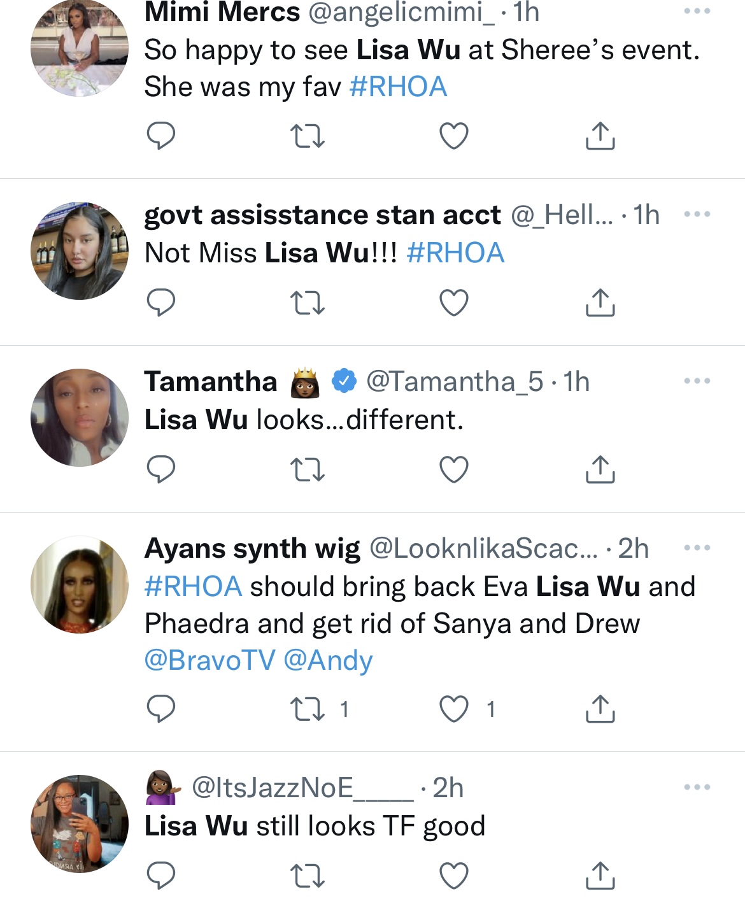The width and height of the screenshot is (745, 908).
Task: Open more options for Mimi Mercs' tweet
Action: (x=697, y=11)
